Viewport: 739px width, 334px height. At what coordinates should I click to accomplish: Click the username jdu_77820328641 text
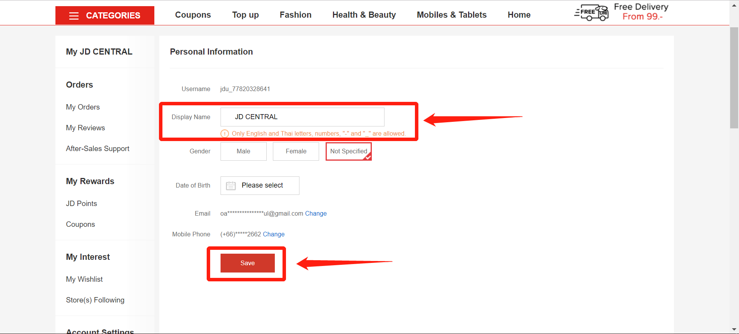pyautogui.click(x=245, y=89)
